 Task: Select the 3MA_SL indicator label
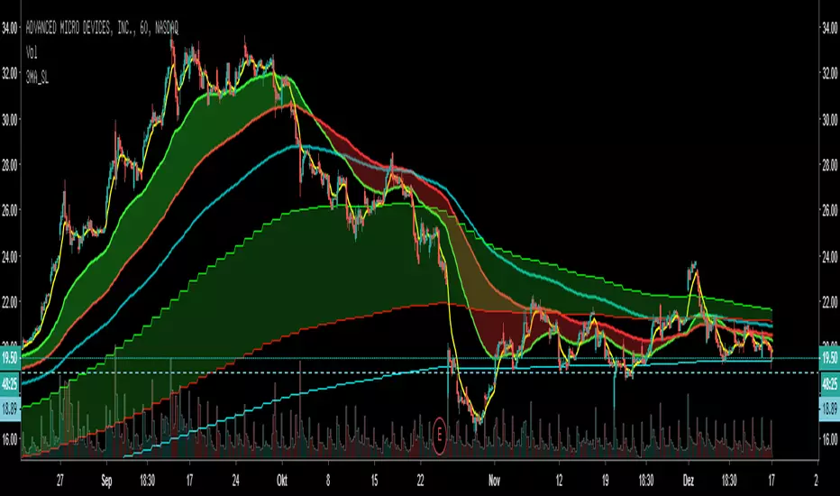tap(38, 78)
